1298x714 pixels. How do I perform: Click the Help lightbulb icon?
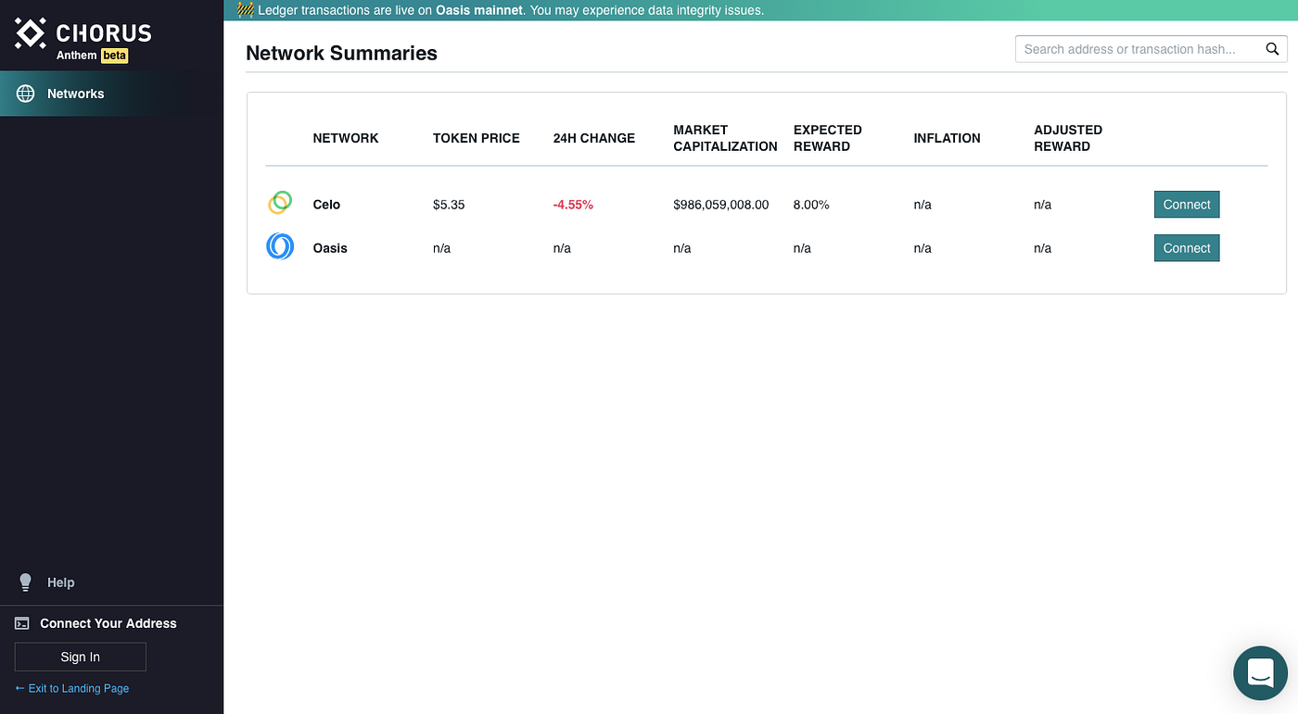point(25,582)
